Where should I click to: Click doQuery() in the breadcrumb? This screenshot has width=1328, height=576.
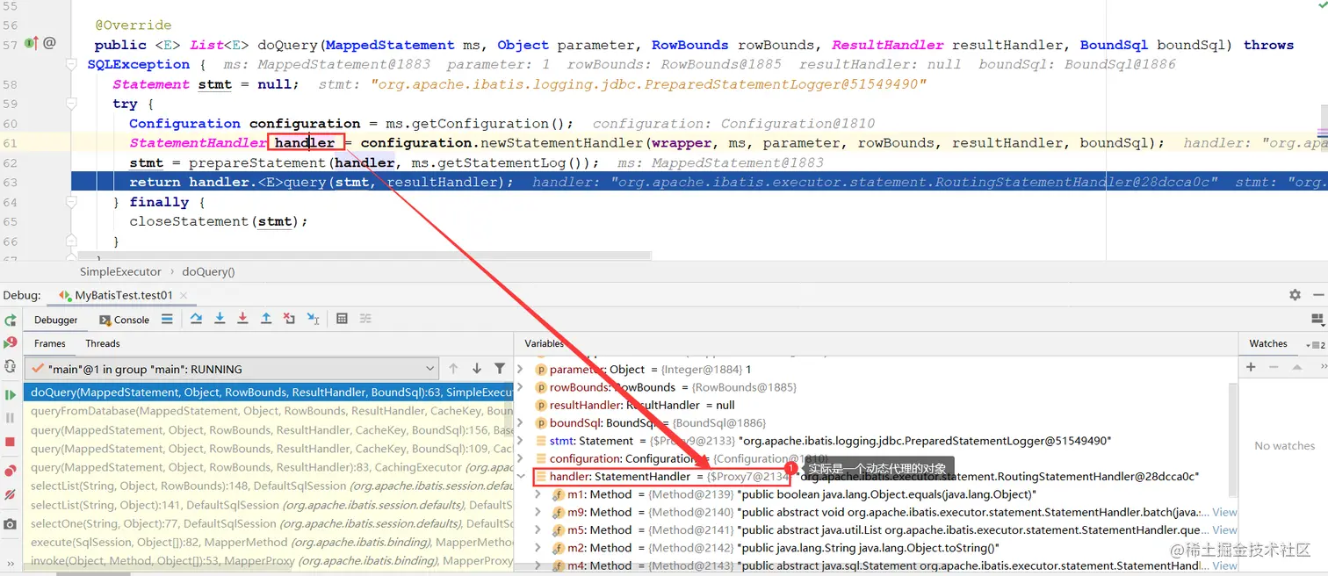[209, 272]
